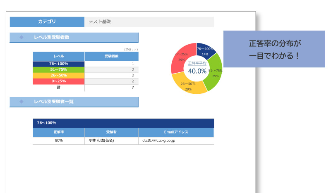
Task: Click the 正解率平均 link in the chart center
Action: tap(197, 63)
